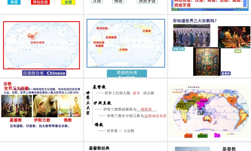251x151 pixels.
Task: Click the 英语 legend swatch on English map
Action: click(x=93, y=66)
